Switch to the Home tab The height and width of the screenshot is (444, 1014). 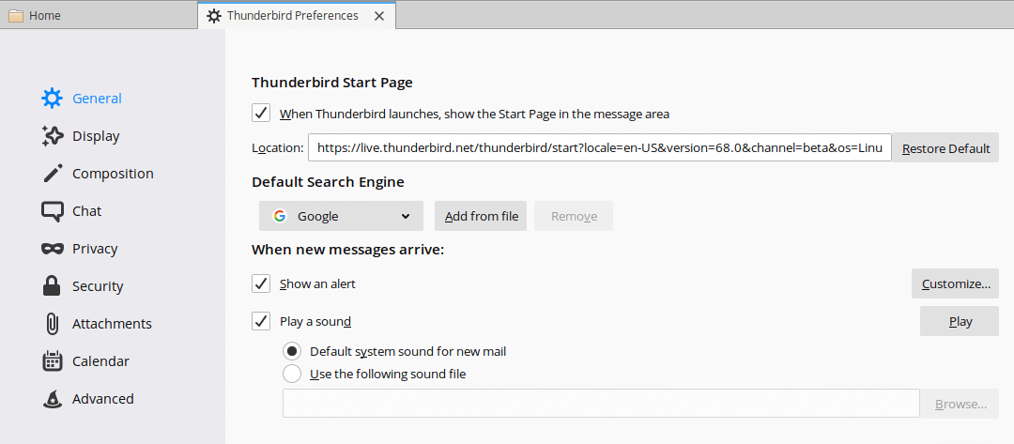click(99, 16)
